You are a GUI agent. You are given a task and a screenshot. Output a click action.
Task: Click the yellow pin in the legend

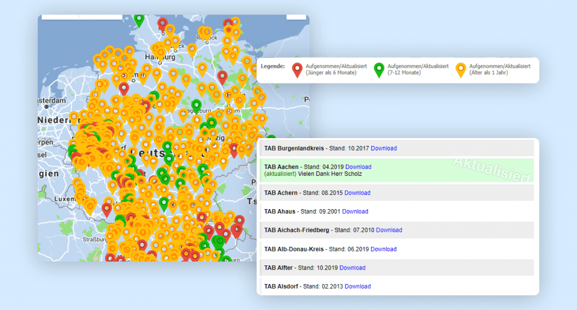461,69
